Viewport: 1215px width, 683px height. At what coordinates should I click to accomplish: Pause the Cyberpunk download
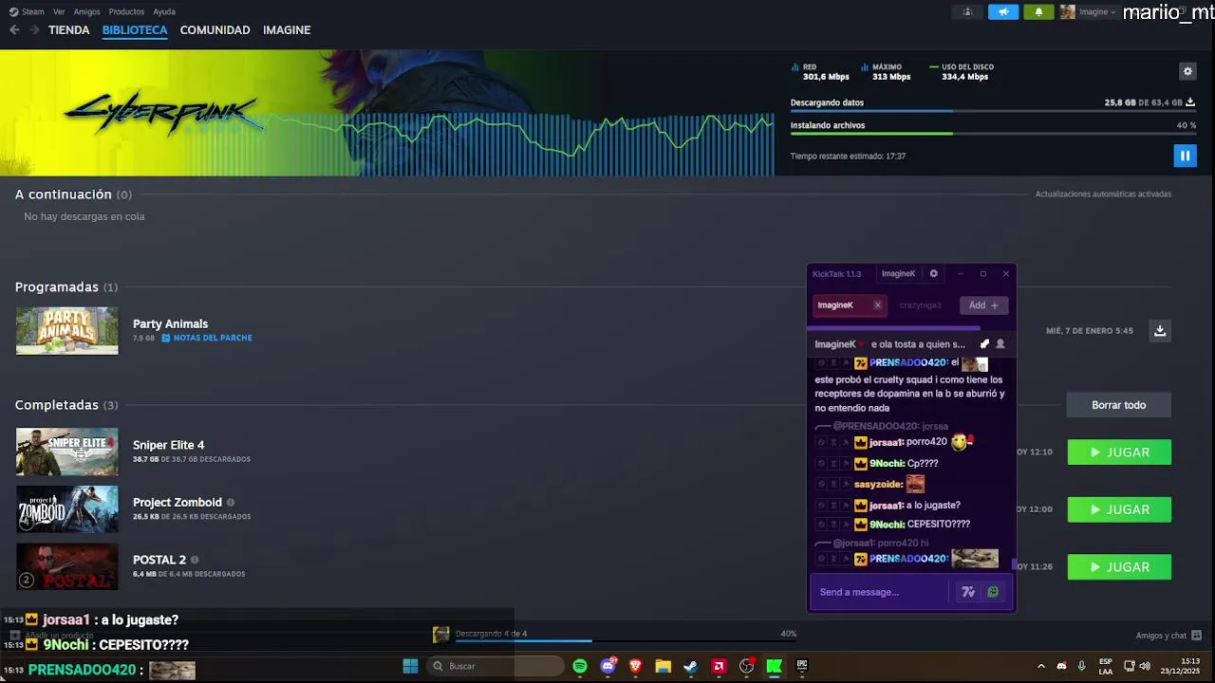(x=1185, y=156)
